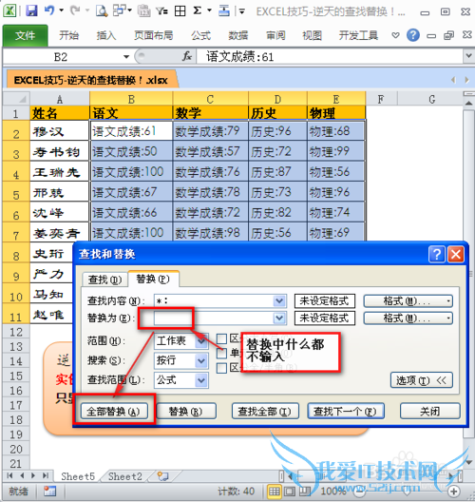Click the zoom slider handle in the status bar
Image resolution: width=475 pixels, height=502 pixels.
pos(407,492)
